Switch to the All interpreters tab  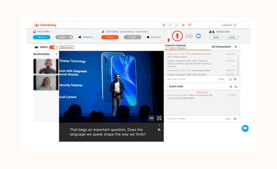pos(221,47)
